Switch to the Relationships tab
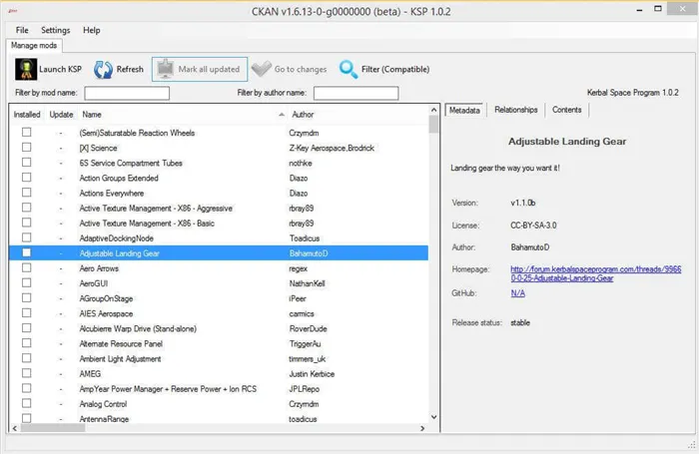The width and height of the screenshot is (699, 454). coord(516,110)
